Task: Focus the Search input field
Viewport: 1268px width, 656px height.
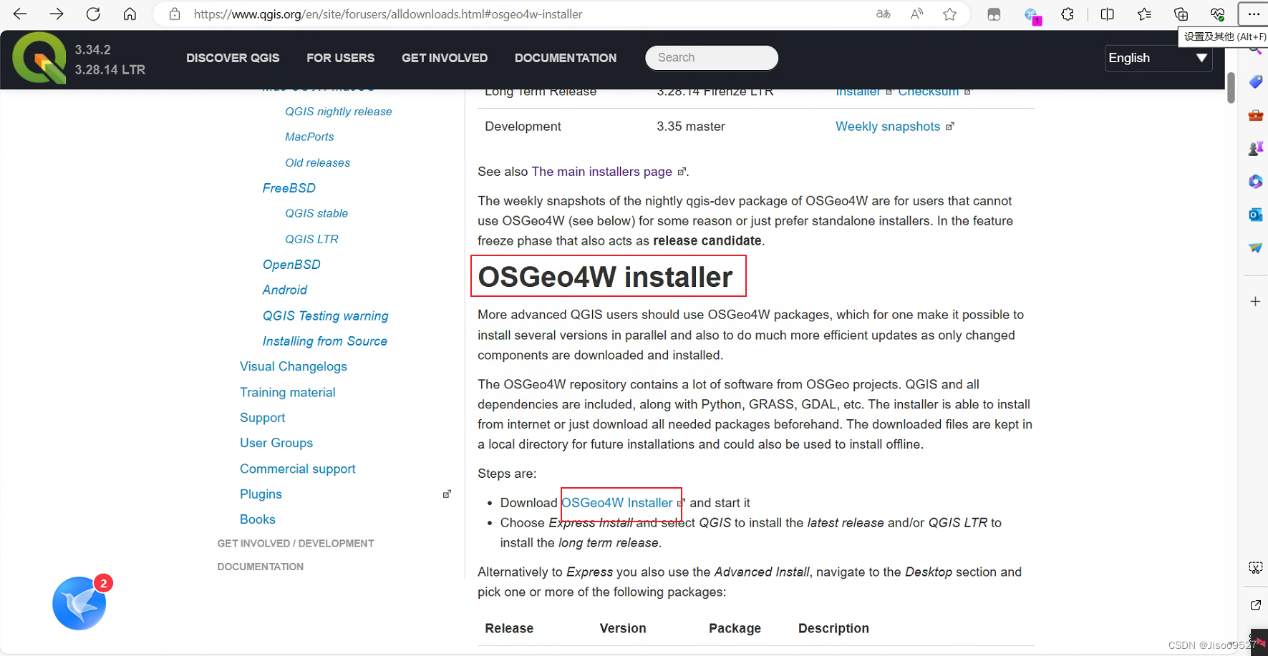Action: (x=712, y=58)
